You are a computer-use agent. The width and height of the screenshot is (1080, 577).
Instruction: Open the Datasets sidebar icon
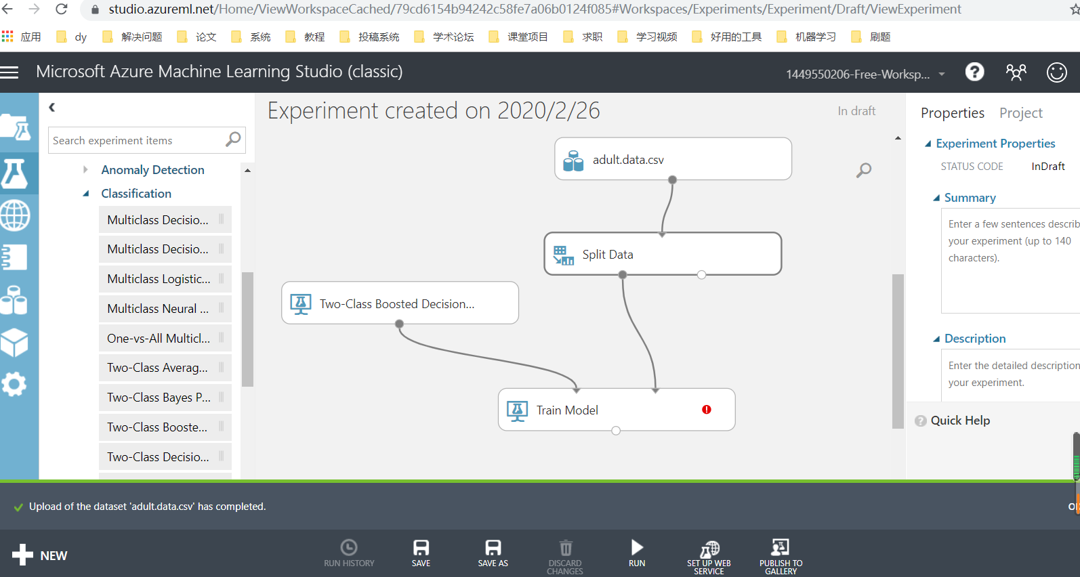point(15,299)
